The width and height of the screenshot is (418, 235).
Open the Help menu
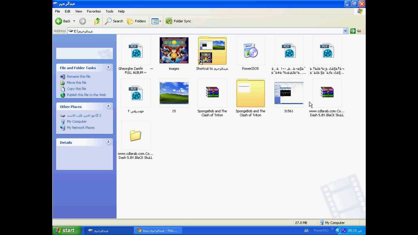point(121,11)
